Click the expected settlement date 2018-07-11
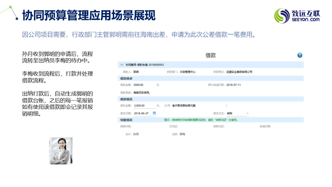The height and width of the screenshot is (187, 332). 233,85
